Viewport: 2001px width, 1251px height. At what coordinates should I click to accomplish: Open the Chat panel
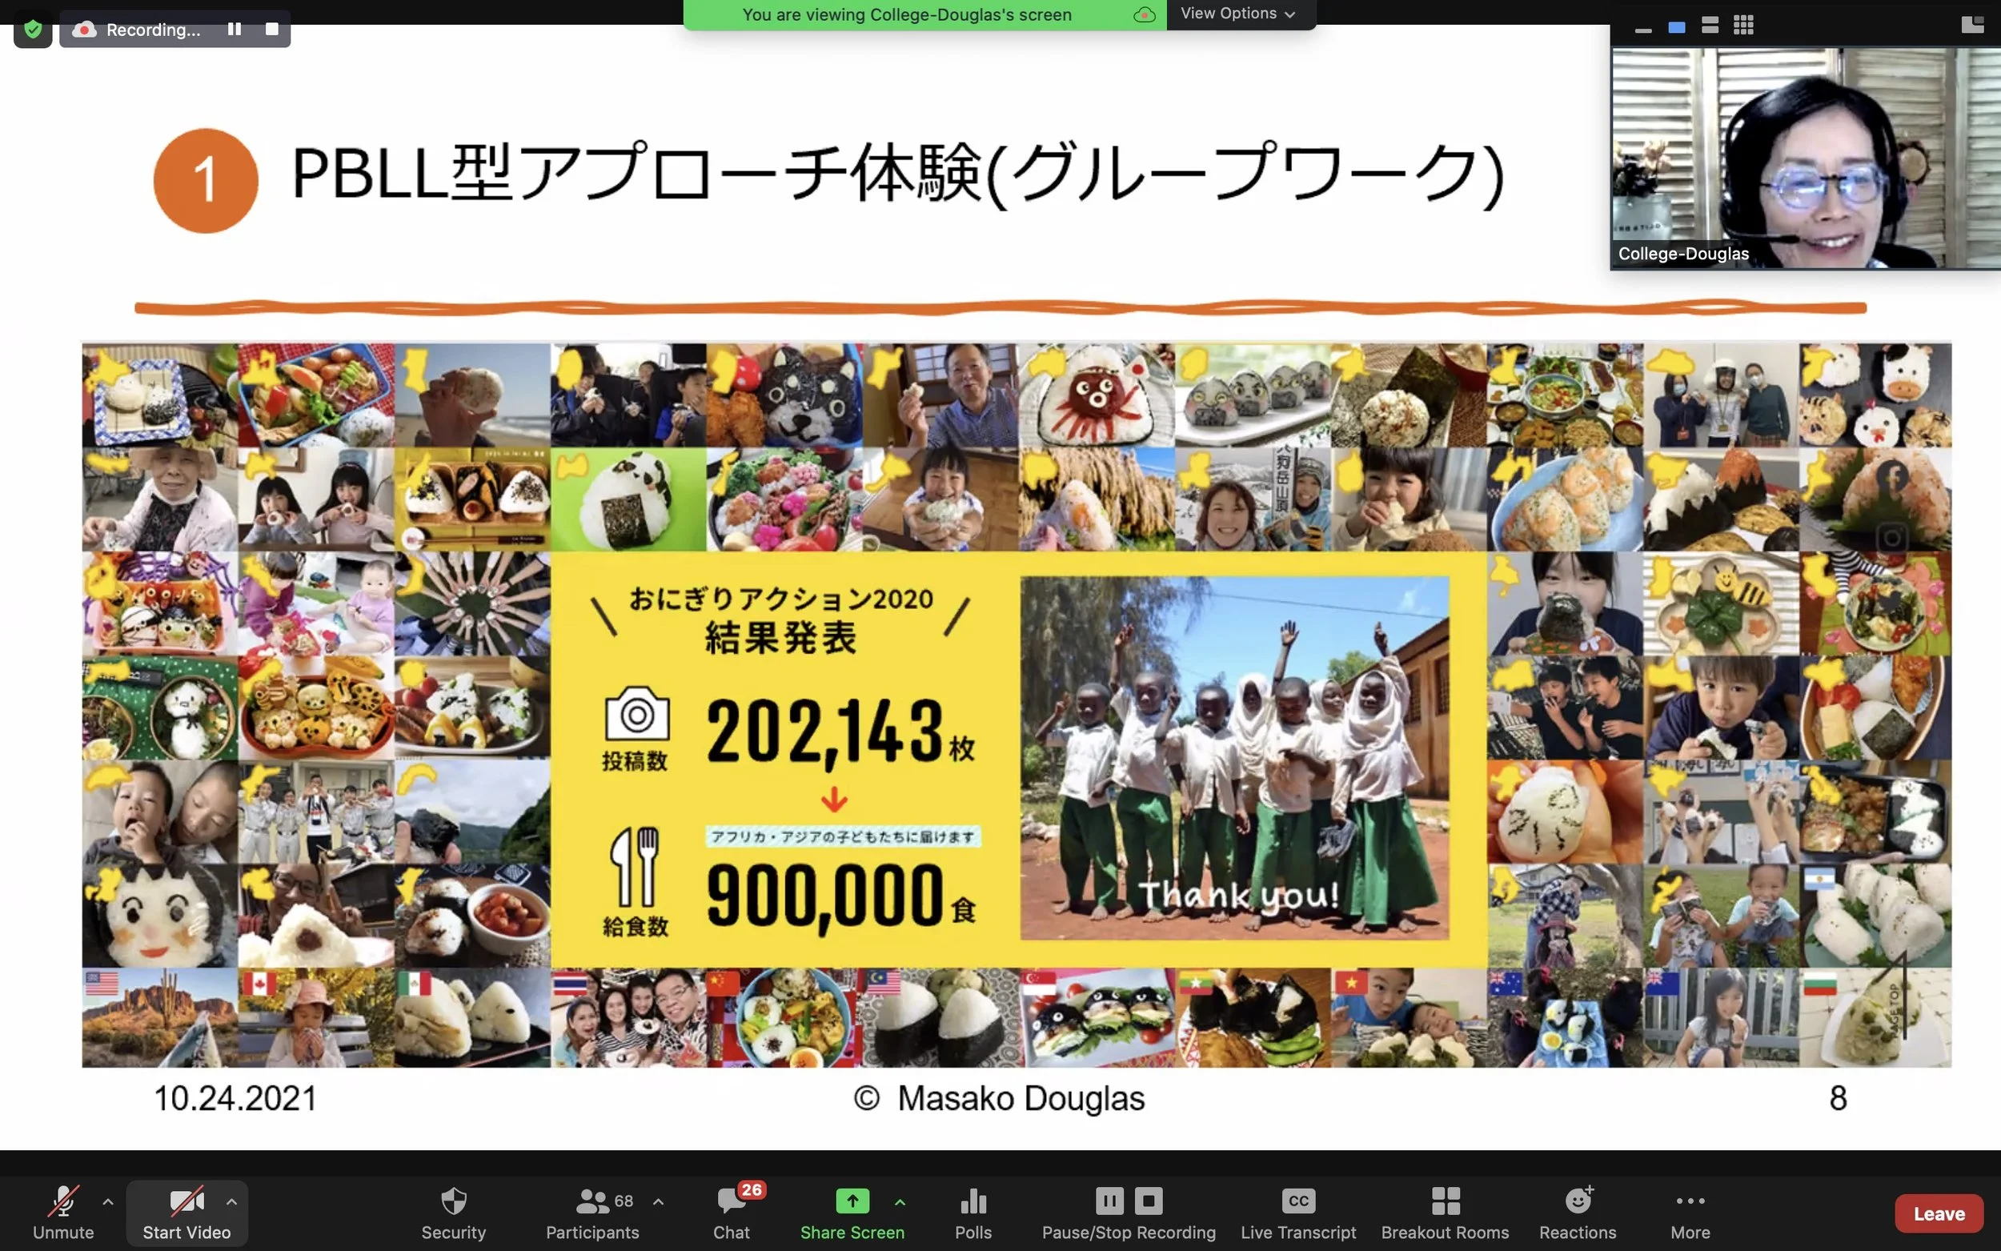tap(732, 1212)
